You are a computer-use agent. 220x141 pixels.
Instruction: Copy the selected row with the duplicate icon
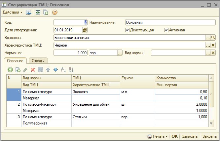(x=18, y=70)
